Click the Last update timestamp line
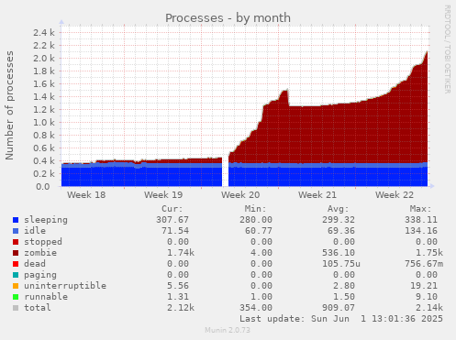The width and height of the screenshot is (456, 340). [x=341, y=319]
